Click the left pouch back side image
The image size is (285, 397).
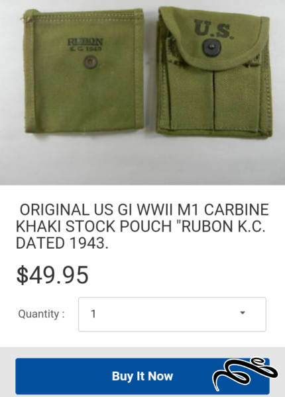tap(84, 72)
